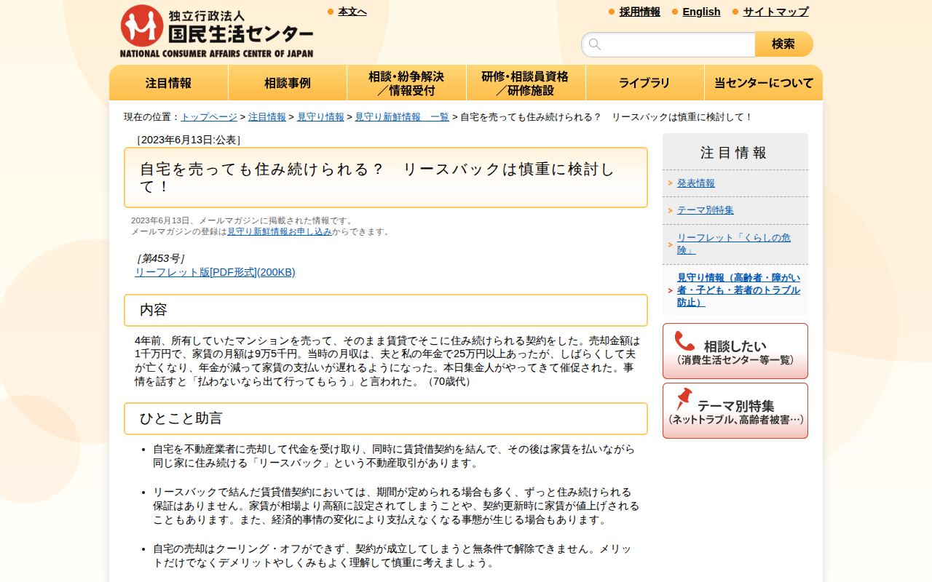
Task: Open the 注目情報 navigation tab
Action: point(169,83)
